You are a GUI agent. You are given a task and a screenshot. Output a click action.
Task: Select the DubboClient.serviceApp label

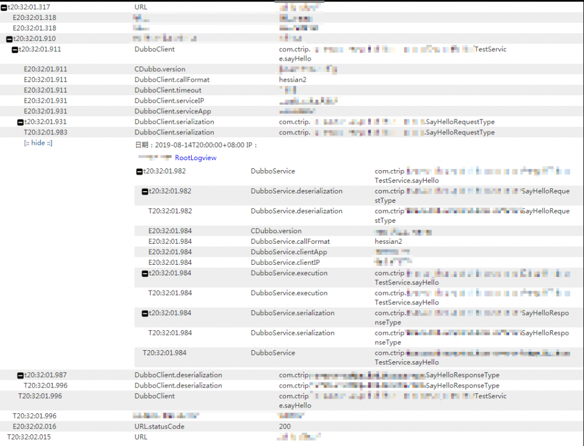point(172,111)
